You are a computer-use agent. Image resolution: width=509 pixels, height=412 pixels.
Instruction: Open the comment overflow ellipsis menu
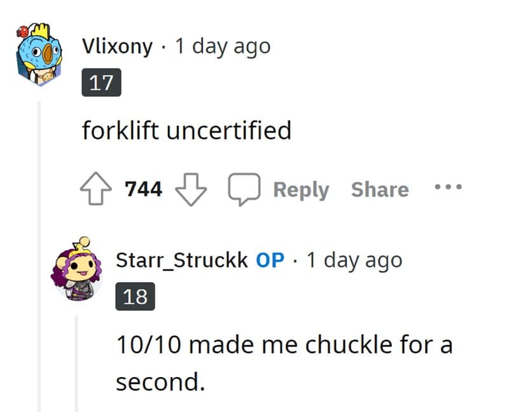(447, 187)
